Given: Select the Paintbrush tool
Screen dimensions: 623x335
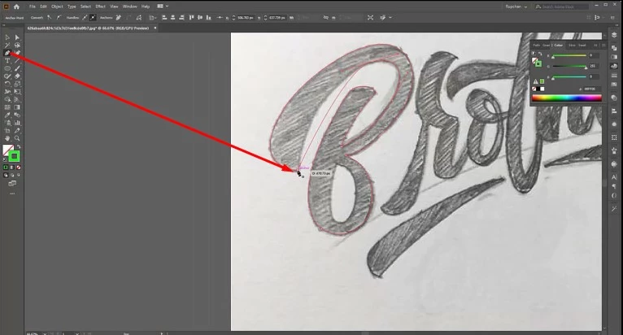Looking at the screenshot, I should pos(17,68).
